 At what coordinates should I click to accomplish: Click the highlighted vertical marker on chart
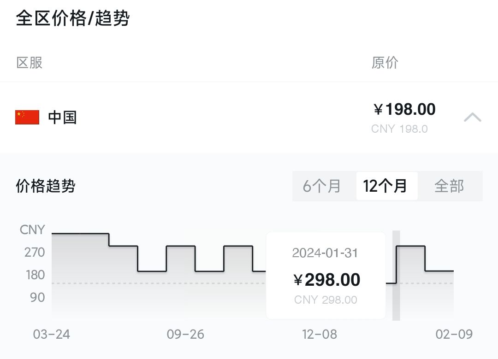(396, 276)
